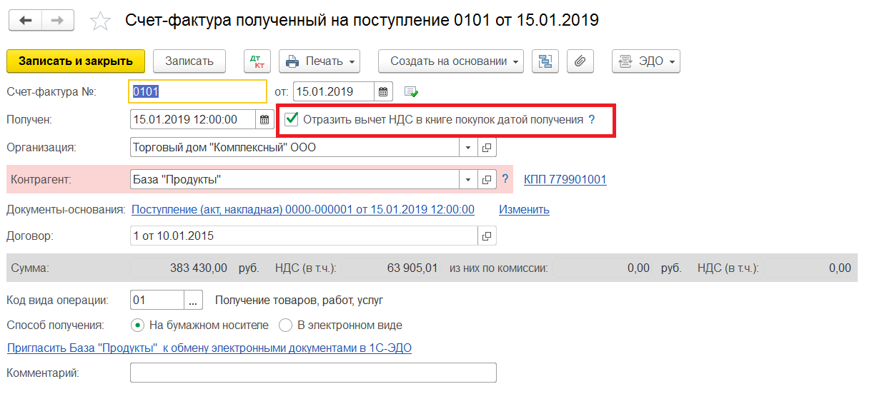Click the back navigation arrow
The height and width of the screenshot is (394, 872).
click(x=25, y=20)
